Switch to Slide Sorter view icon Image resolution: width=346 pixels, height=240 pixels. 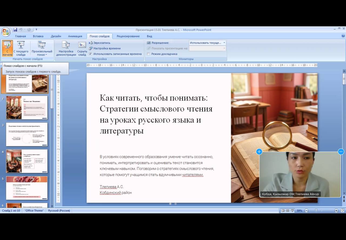(287, 211)
